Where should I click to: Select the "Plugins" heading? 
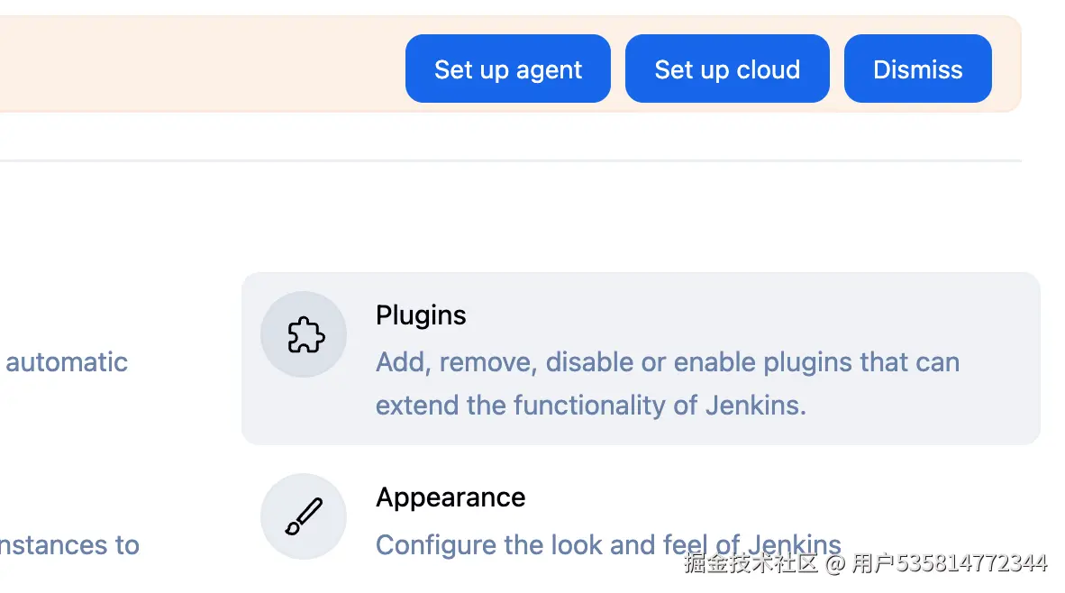click(x=421, y=315)
